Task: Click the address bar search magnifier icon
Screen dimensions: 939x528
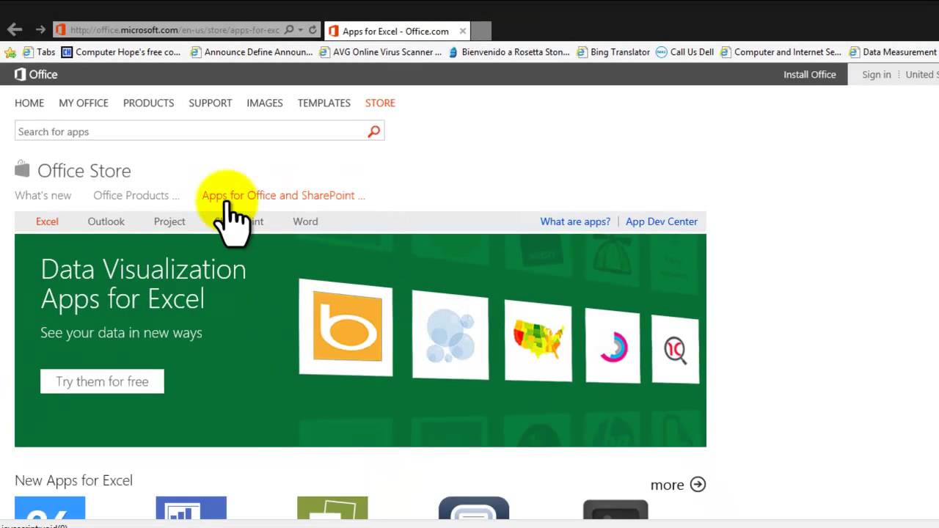Action: point(289,30)
